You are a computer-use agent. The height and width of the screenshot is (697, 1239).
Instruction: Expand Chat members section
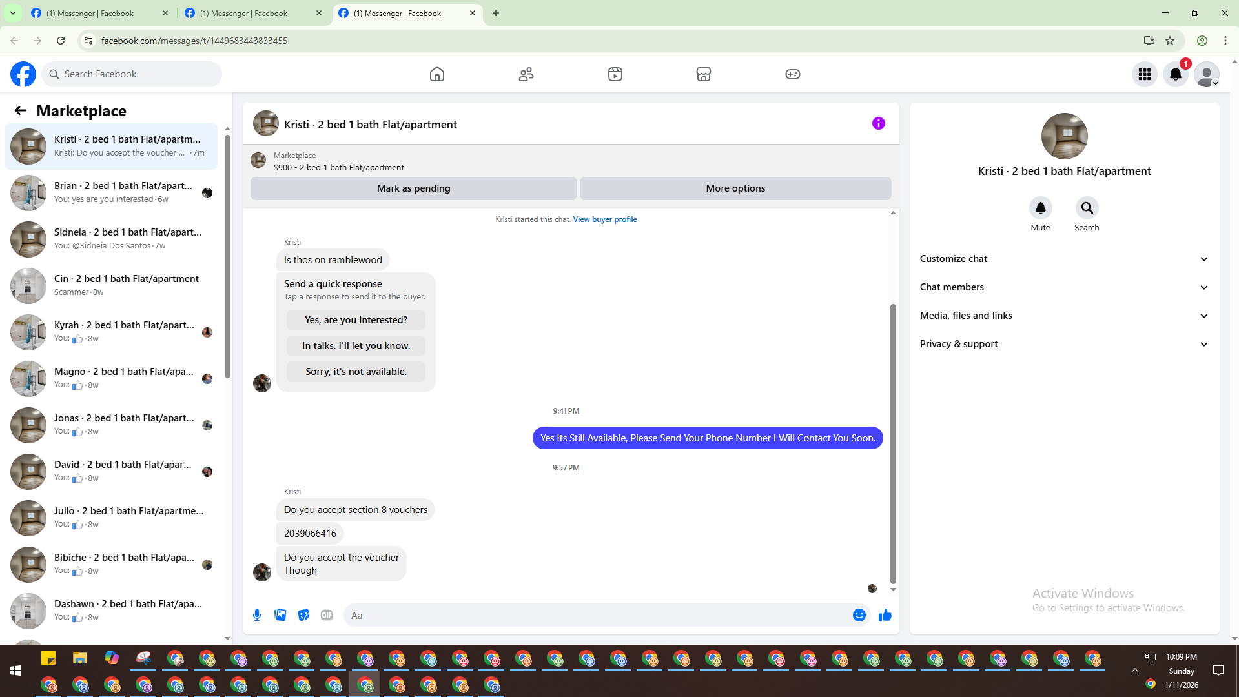1064,287
